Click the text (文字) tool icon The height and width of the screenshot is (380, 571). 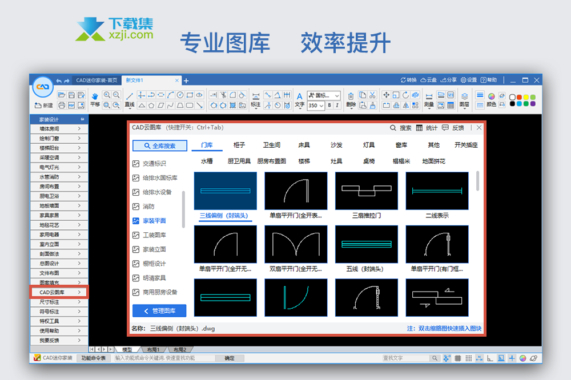[299, 96]
